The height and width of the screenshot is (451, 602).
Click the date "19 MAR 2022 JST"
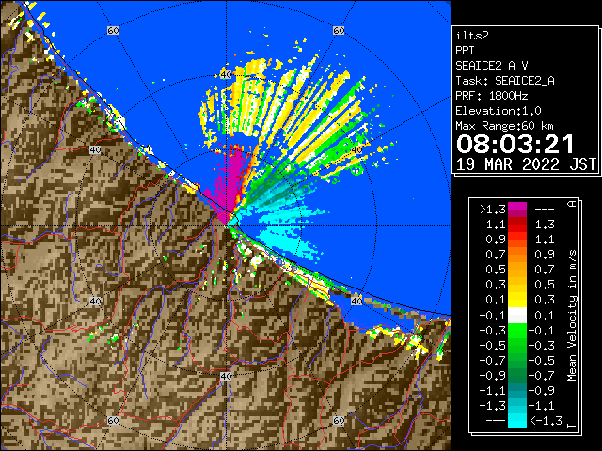(526, 164)
